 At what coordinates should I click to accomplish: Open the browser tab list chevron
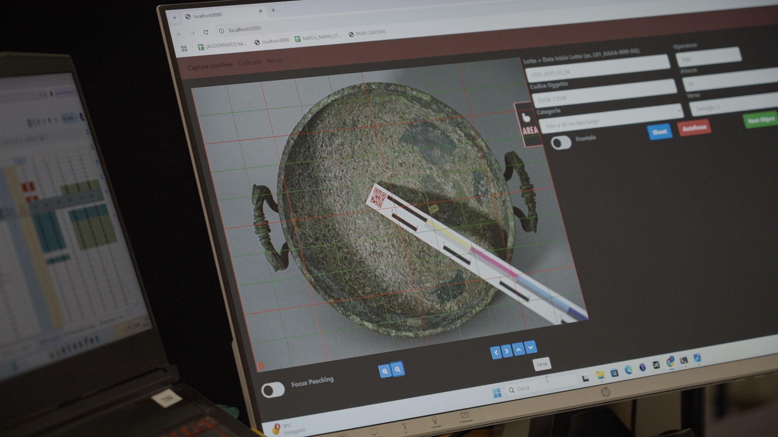[x=175, y=17]
